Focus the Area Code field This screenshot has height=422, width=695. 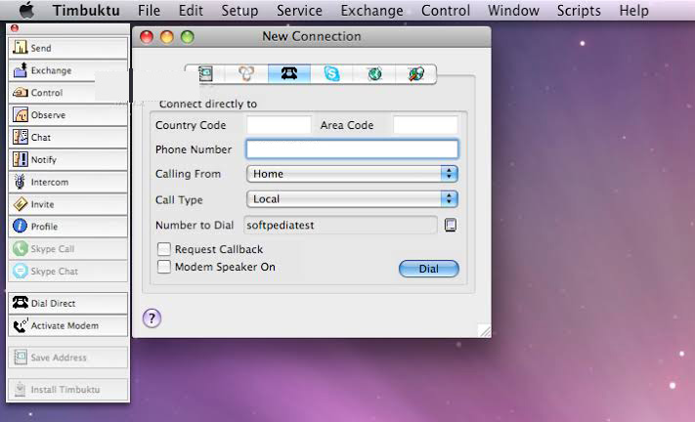(425, 125)
